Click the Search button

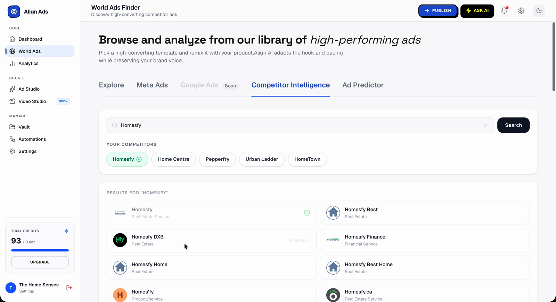[513, 125]
